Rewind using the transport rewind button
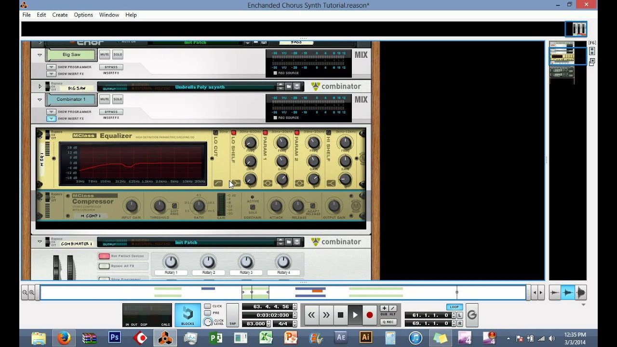This screenshot has height=347, width=617. pos(311,315)
